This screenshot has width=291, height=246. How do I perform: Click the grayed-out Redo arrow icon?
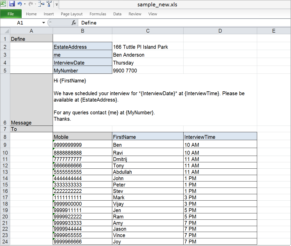click(x=30, y=4)
